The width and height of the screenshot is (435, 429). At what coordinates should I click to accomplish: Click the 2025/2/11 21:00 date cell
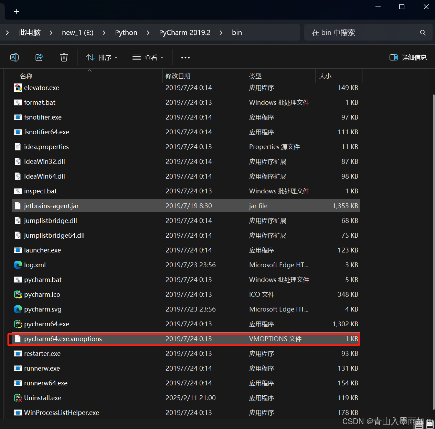tap(191, 398)
